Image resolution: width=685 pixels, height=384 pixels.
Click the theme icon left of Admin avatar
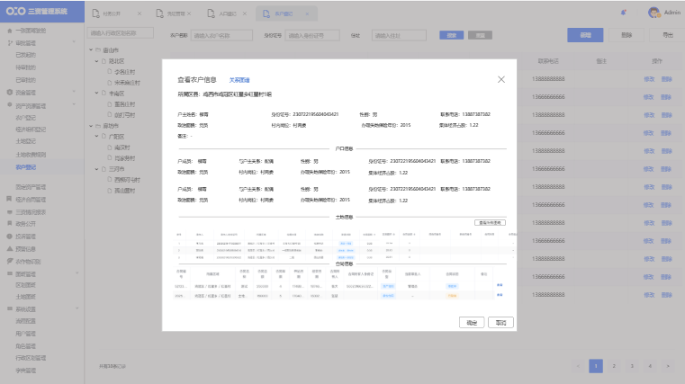pyautogui.click(x=625, y=13)
